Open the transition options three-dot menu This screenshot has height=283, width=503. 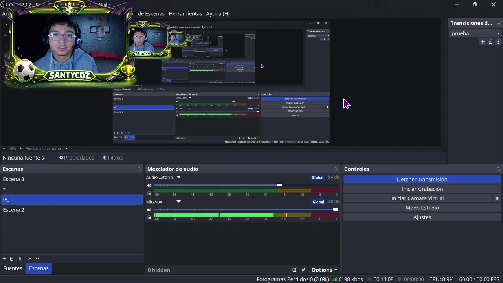tap(498, 42)
